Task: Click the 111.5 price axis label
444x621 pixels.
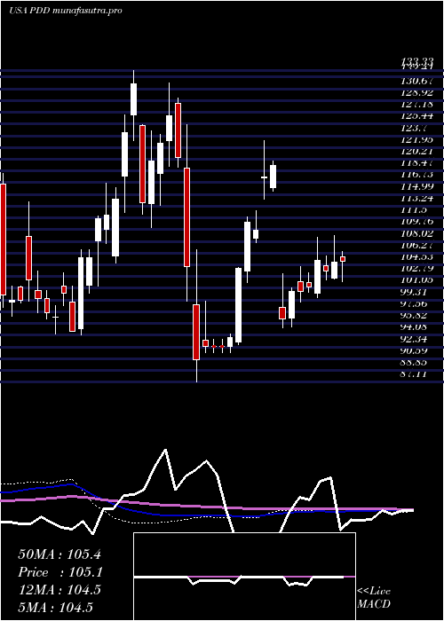Action: (415, 209)
